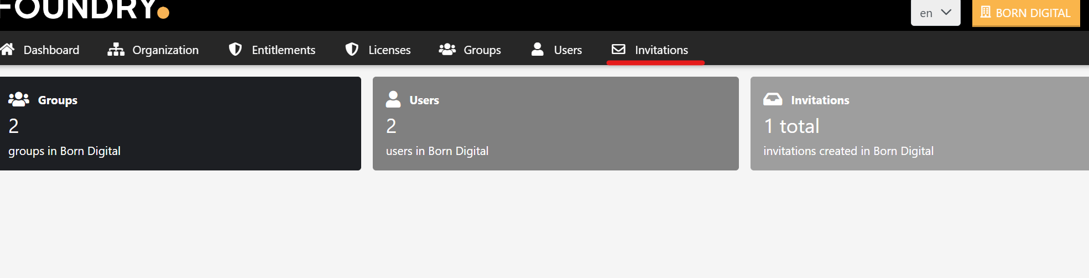Click the '1 total' invitations count
The height and width of the screenshot is (278, 1089).
pyautogui.click(x=791, y=126)
